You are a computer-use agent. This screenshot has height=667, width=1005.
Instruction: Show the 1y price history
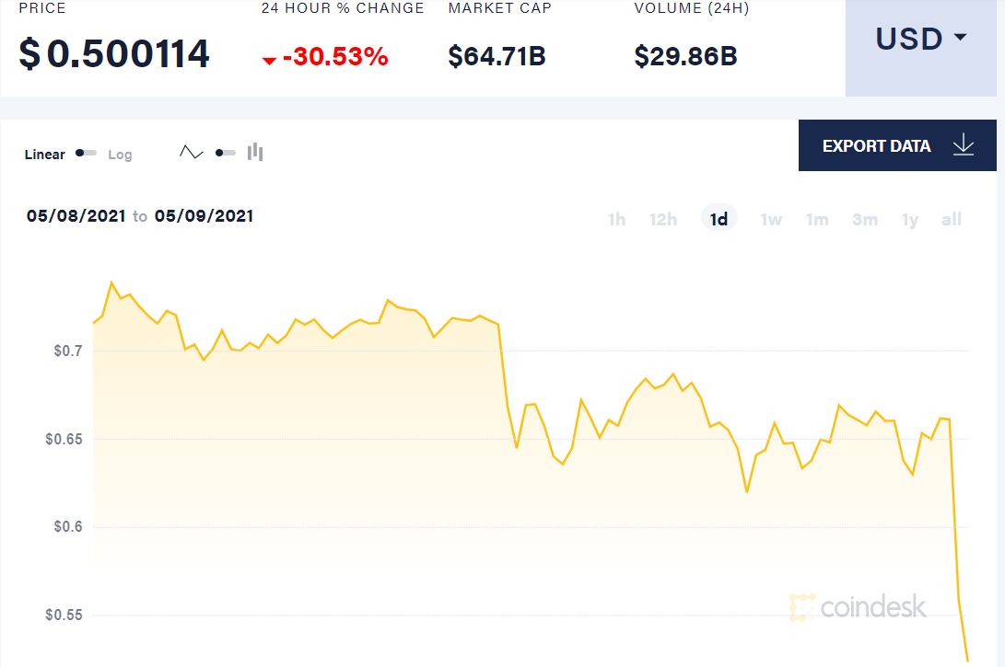pyautogui.click(x=909, y=220)
